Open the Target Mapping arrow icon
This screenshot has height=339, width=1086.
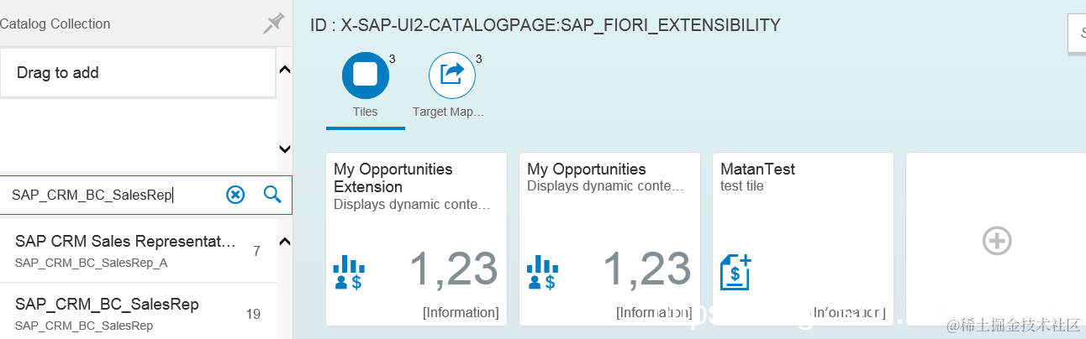click(452, 75)
